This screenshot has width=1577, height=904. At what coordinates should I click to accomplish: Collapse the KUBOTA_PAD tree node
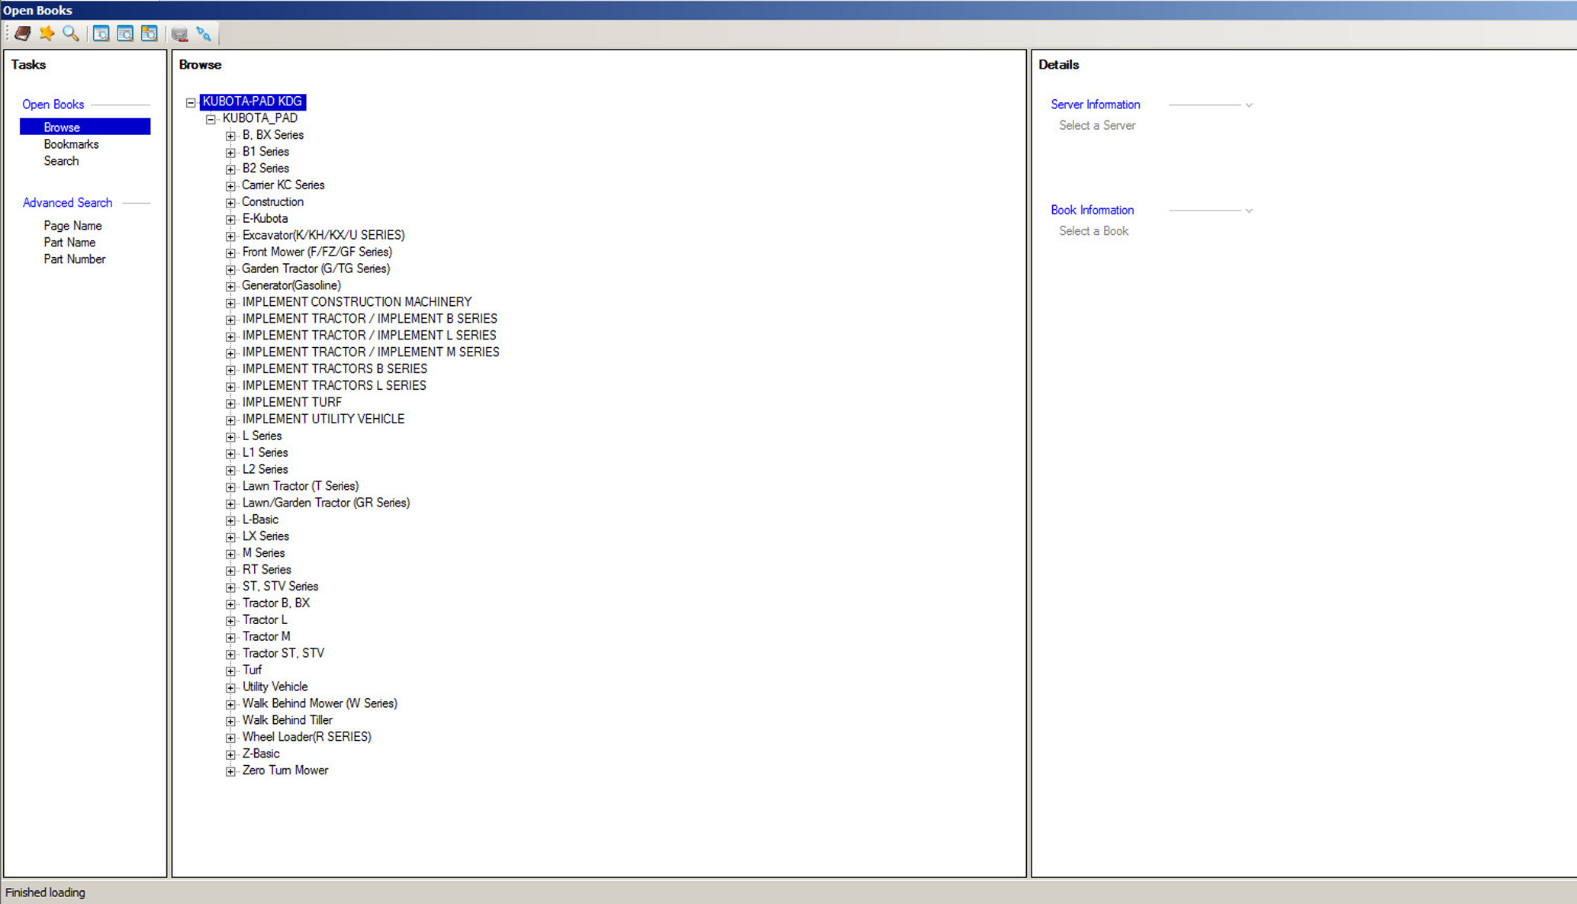tap(211, 119)
